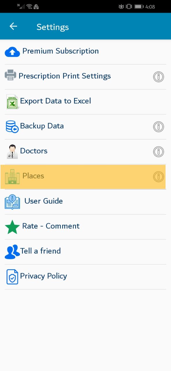
Task: Click the Privacy Policy shield icon
Action: click(12, 277)
